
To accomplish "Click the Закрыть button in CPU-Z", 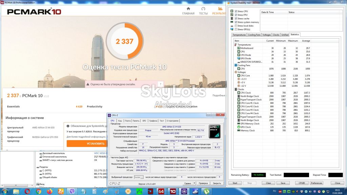I will 217,183.
